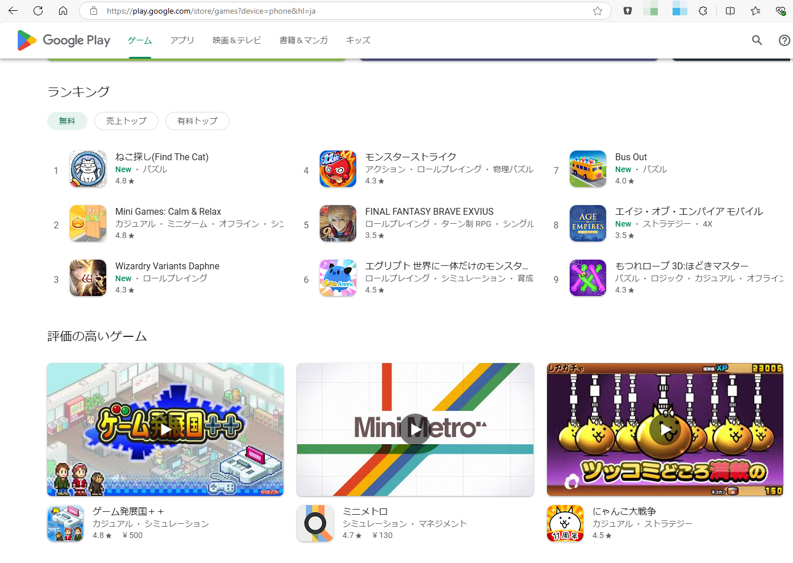Click the browser address bar URL

pyautogui.click(x=211, y=11)
